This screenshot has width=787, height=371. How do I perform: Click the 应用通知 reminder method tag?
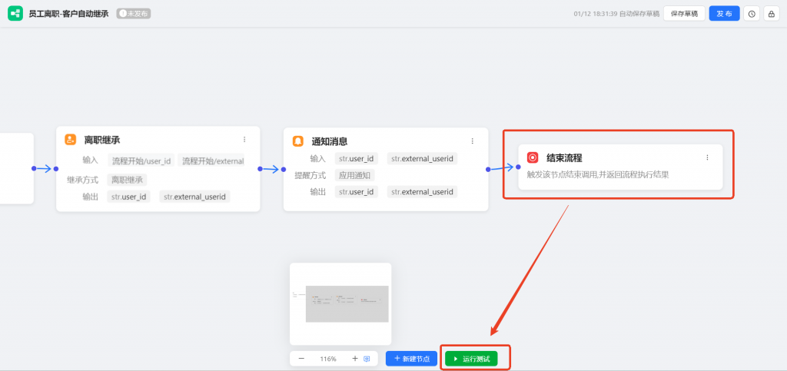click(354, 175)
